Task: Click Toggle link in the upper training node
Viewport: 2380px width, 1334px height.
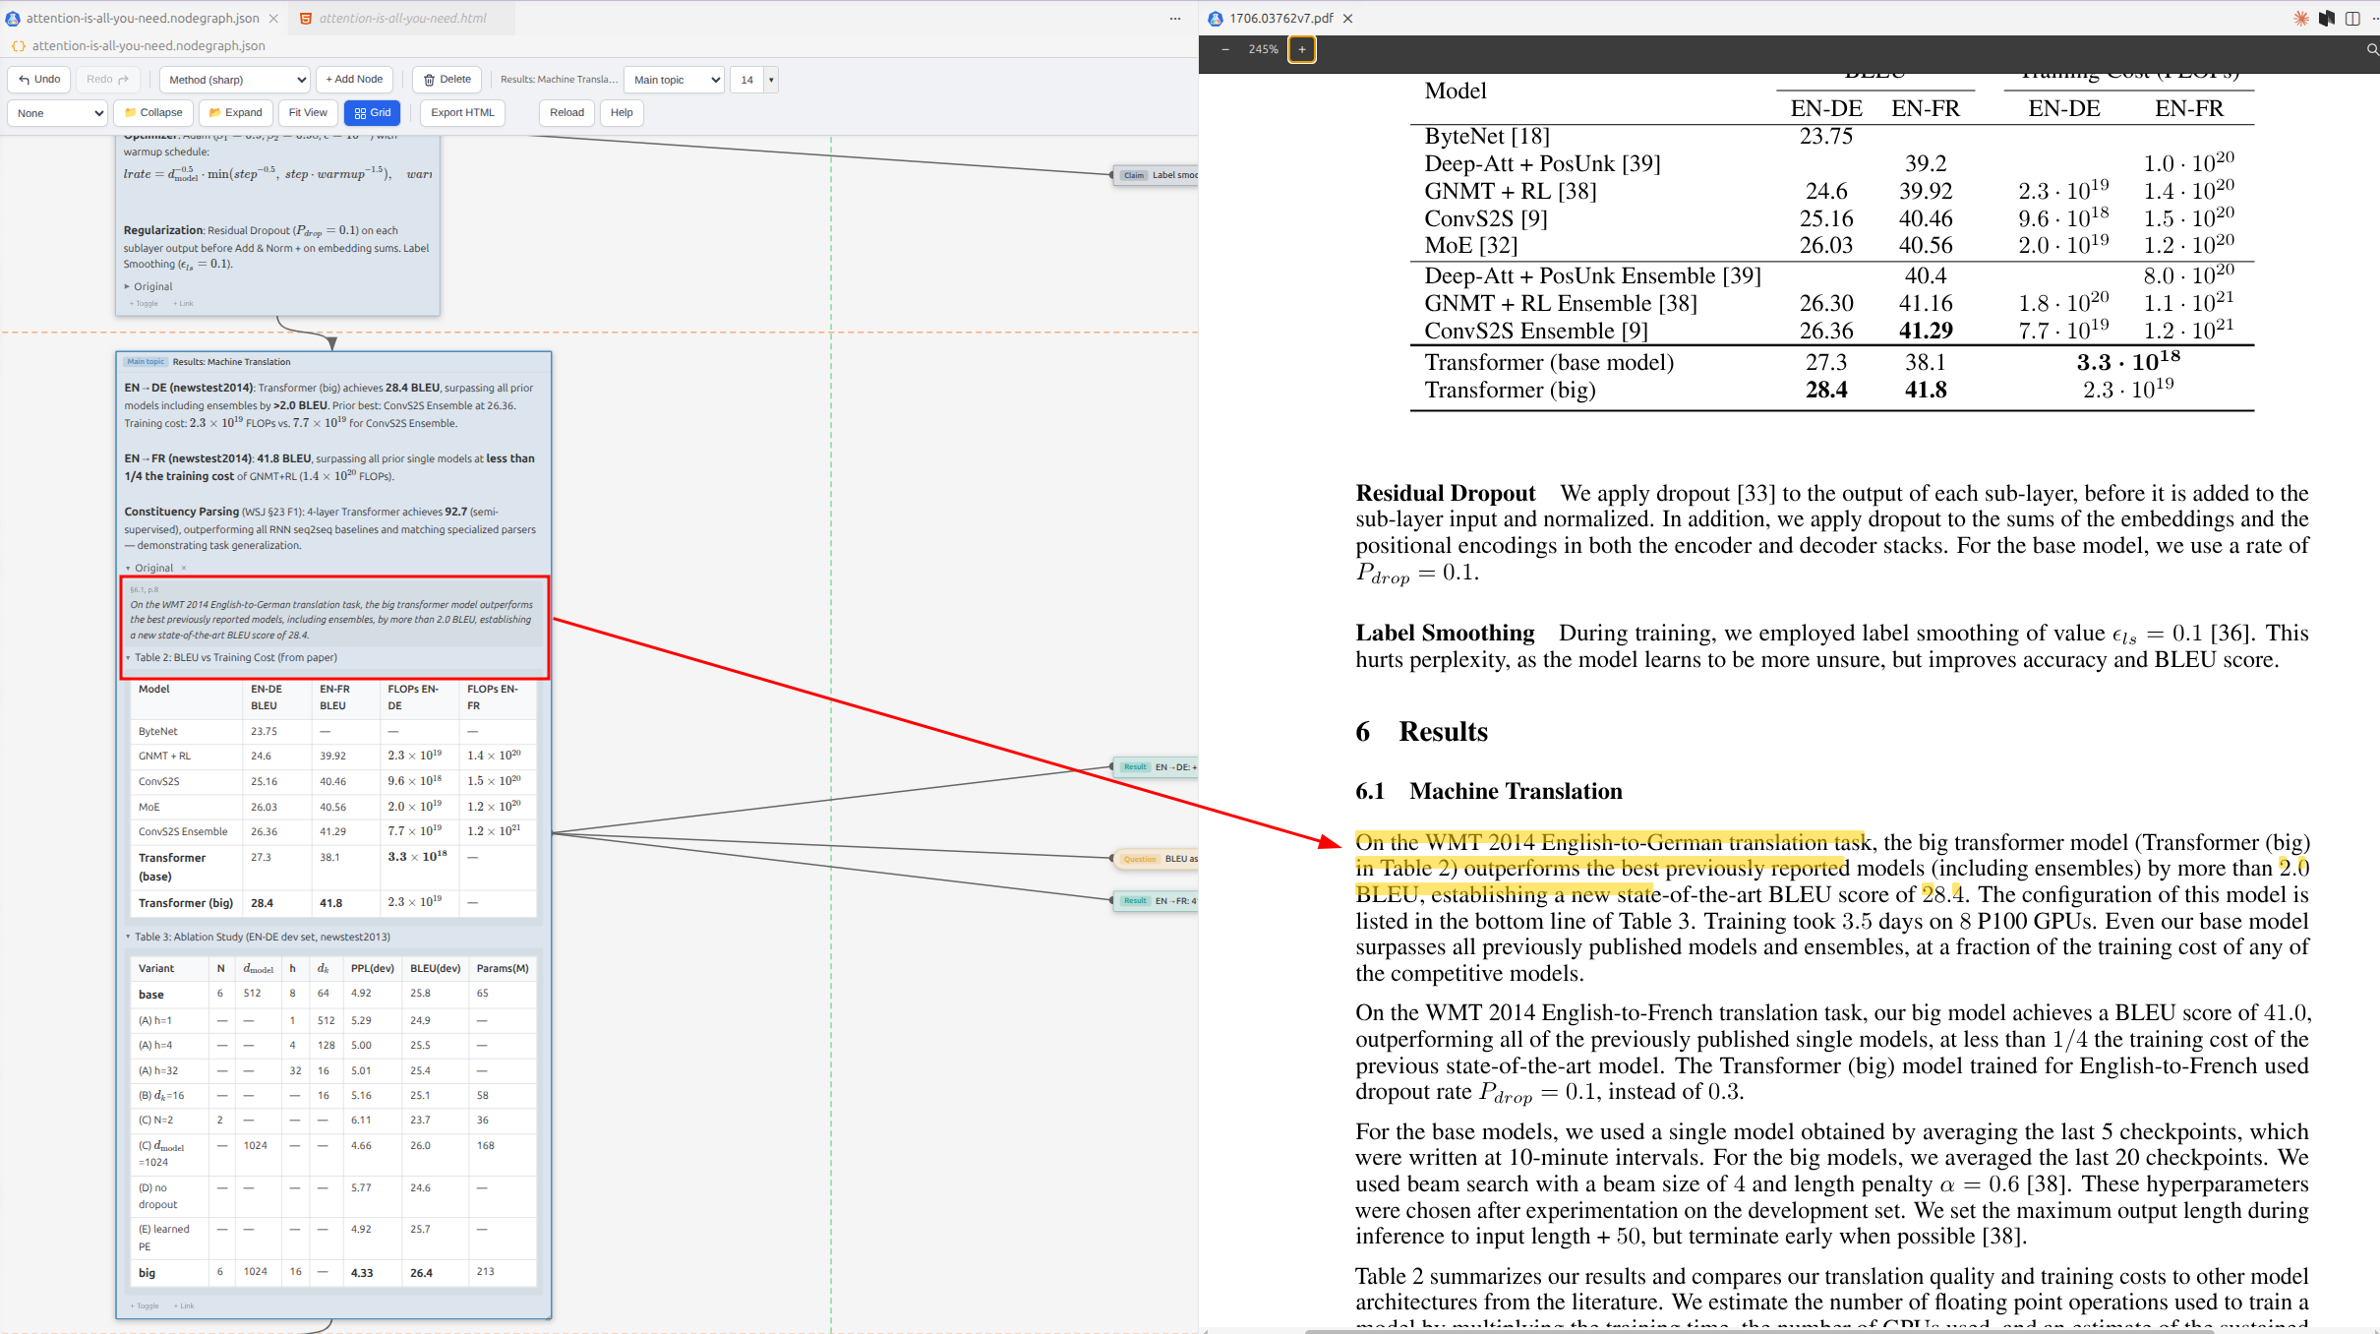Action: 144,304
